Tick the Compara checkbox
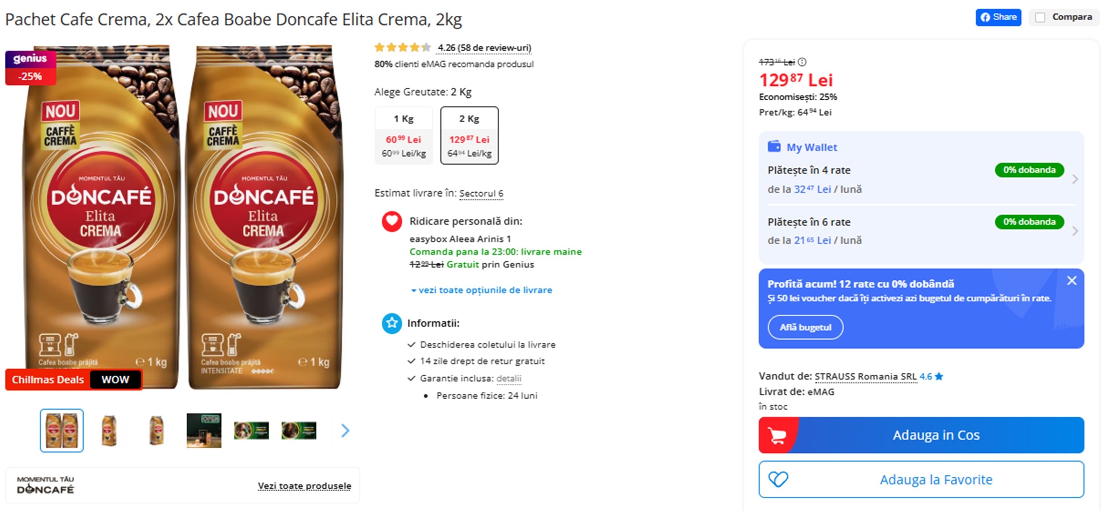The image size is (1102, 511). pyautogui.click(x=1040, y=18)
